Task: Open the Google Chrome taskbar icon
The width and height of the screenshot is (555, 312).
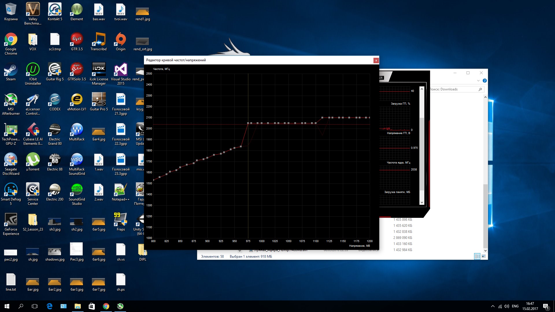Action: tap(106, 306)
